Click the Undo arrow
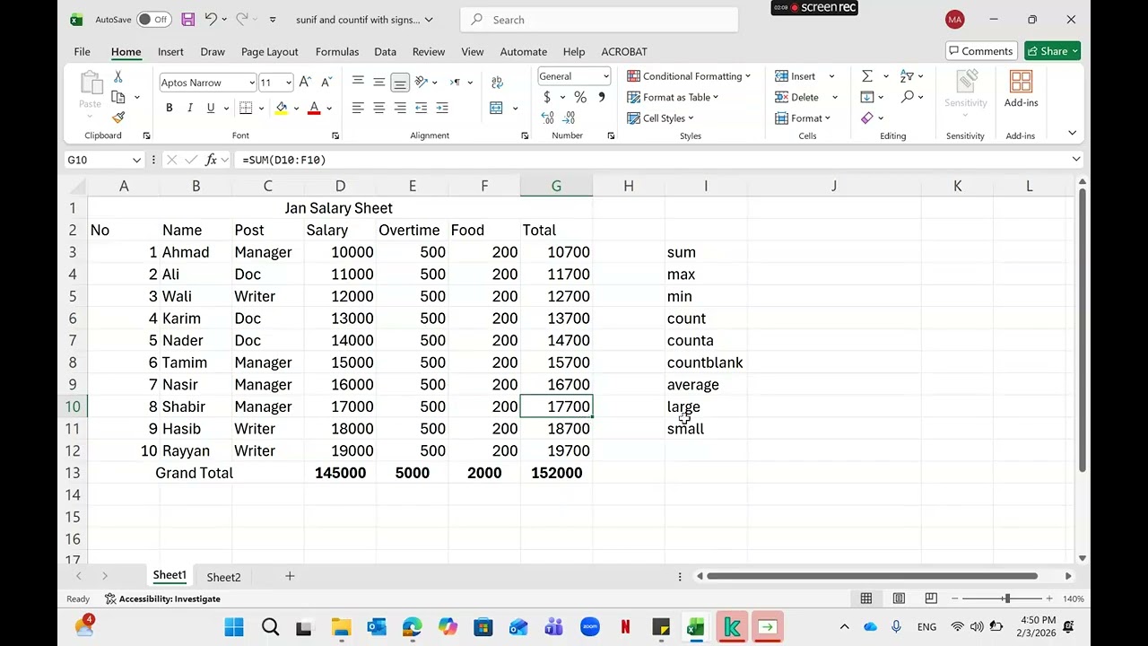 pos(211,19)
